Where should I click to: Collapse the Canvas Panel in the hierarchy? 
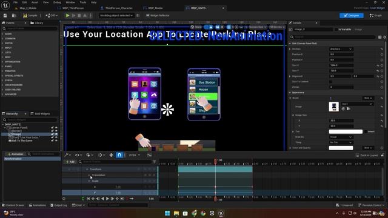pos(5,128)
